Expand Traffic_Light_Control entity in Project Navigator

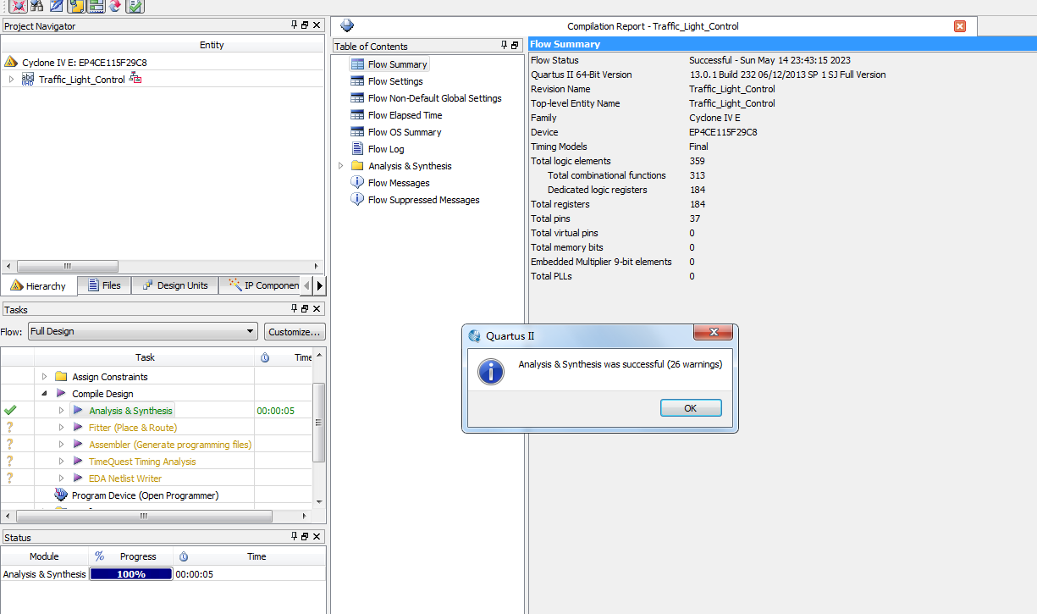tap(11, 79)
